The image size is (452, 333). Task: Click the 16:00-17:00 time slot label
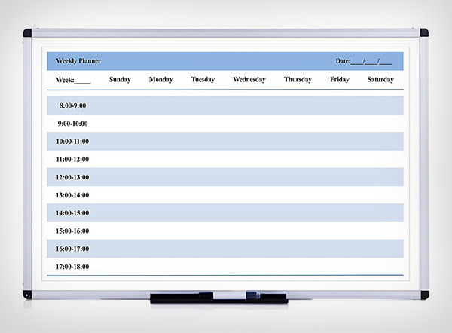pyautogui.click(x=72, y=249)
